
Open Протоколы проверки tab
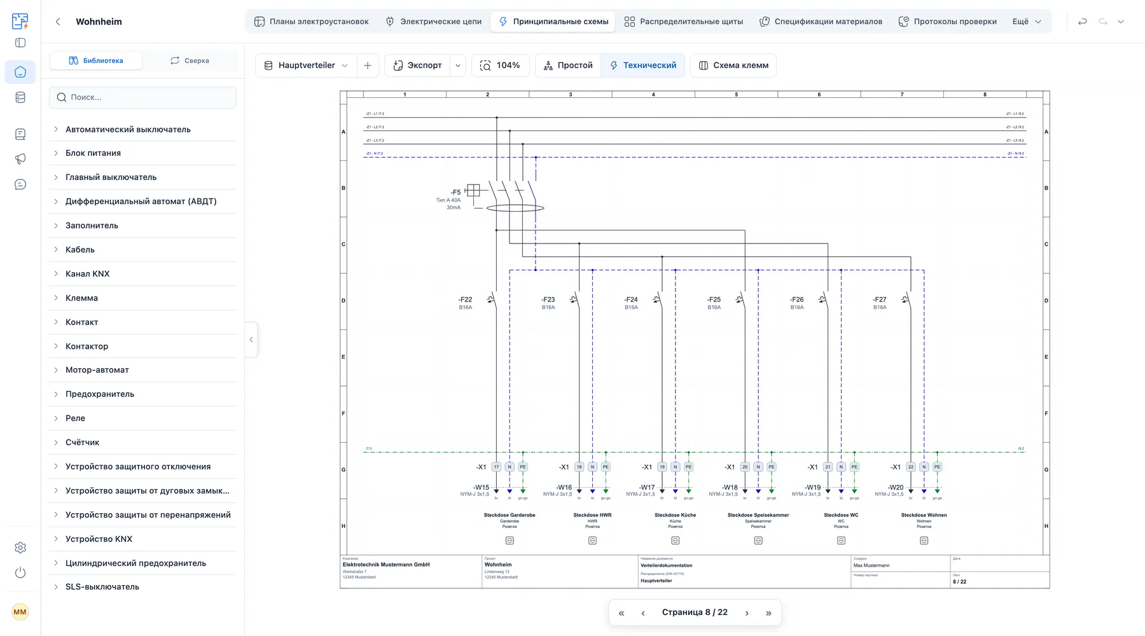pyautogui.click(x=947, y=22)
